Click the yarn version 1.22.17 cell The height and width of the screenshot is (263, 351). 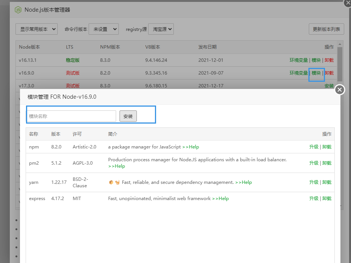(x=59, y=182)
